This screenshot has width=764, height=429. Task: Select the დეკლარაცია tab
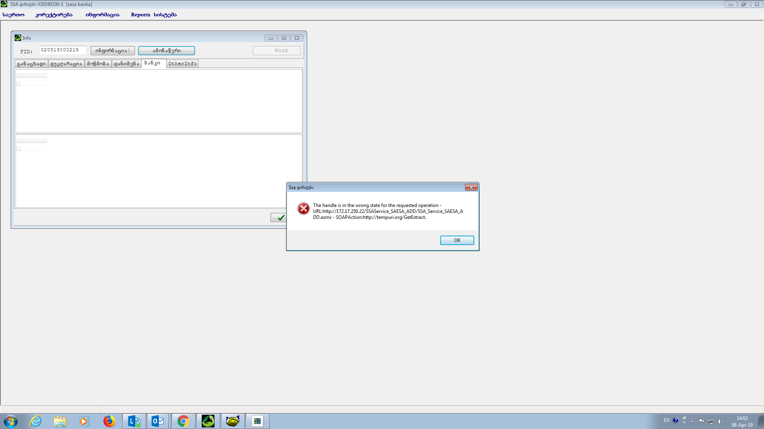pyautogui.click(x=66, y=64)
